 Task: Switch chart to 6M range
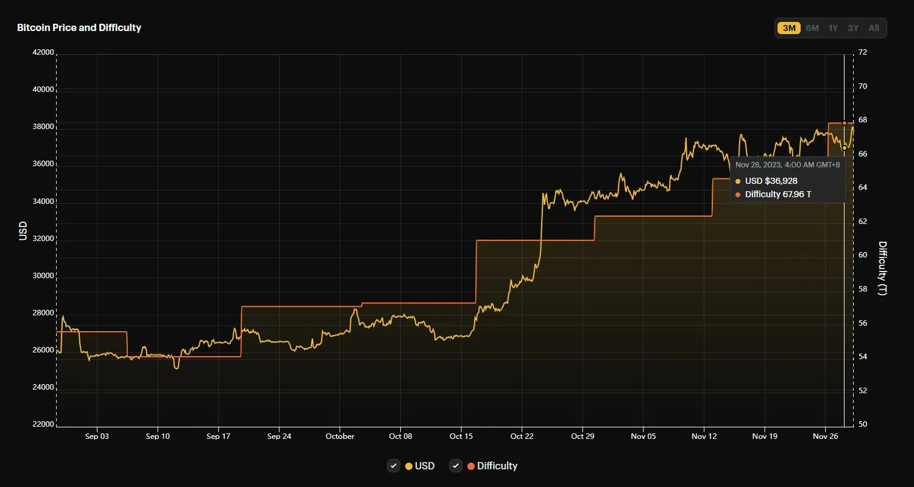click(x=812, y=28)
